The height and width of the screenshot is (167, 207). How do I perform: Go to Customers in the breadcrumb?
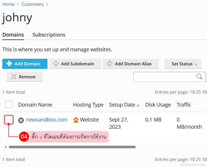pos(32,4)
